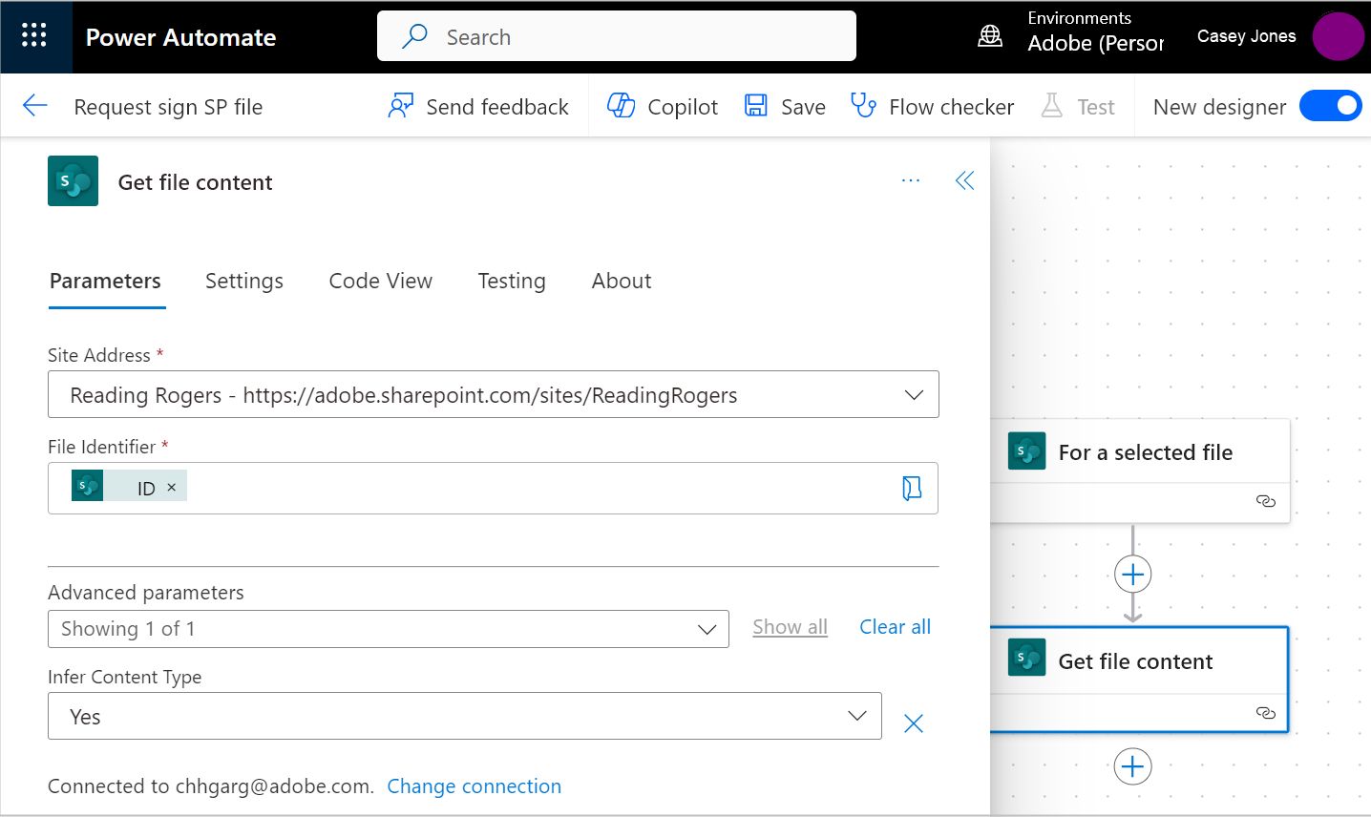Turn off the New designer toggle
Image resolution: width=1371 pixels, height=817 pixels.
[1330, 106]
